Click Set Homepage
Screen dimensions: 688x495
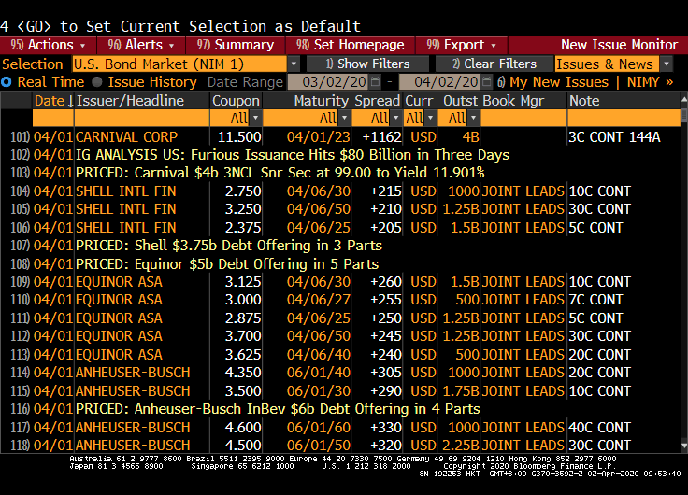tap(350, 45)
